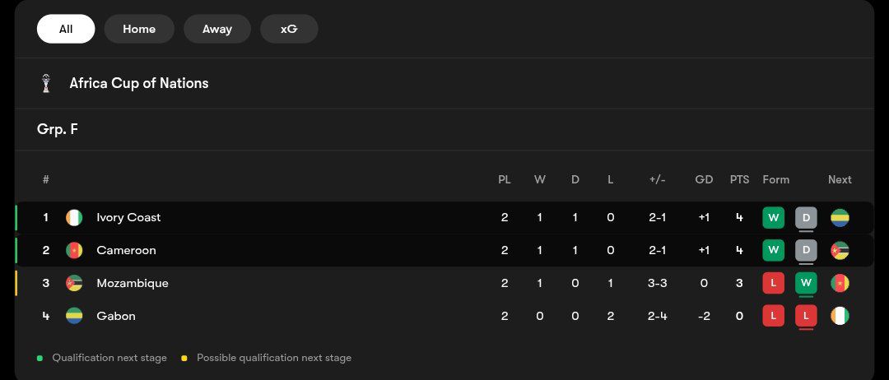Open Gabon's next opponent Ivory Coast flag
Image resolution: width=889 pixels, height=380 pixels.
tap(840, 316)
